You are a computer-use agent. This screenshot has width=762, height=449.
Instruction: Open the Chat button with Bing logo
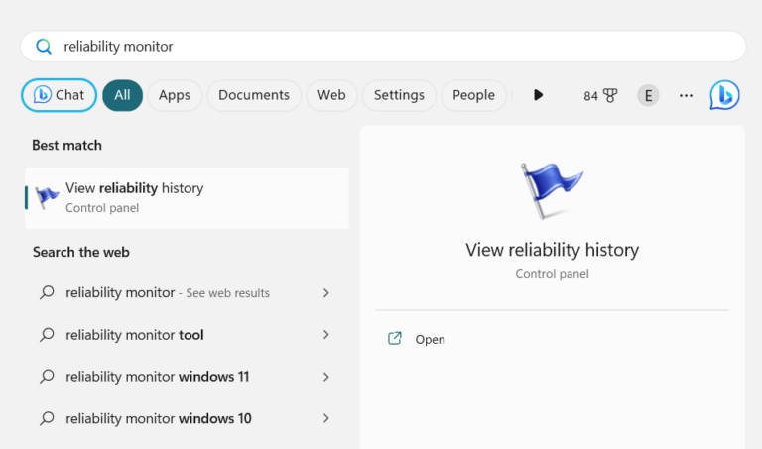[x=60, y=95]
